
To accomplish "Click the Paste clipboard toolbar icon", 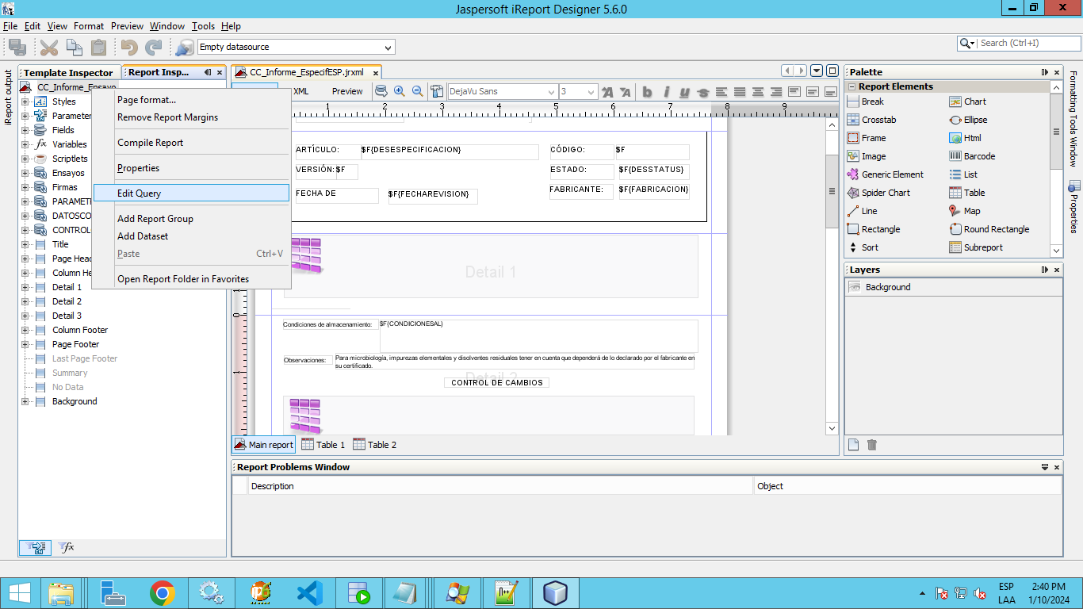I will pyautogui.click(x=98, y=47).
